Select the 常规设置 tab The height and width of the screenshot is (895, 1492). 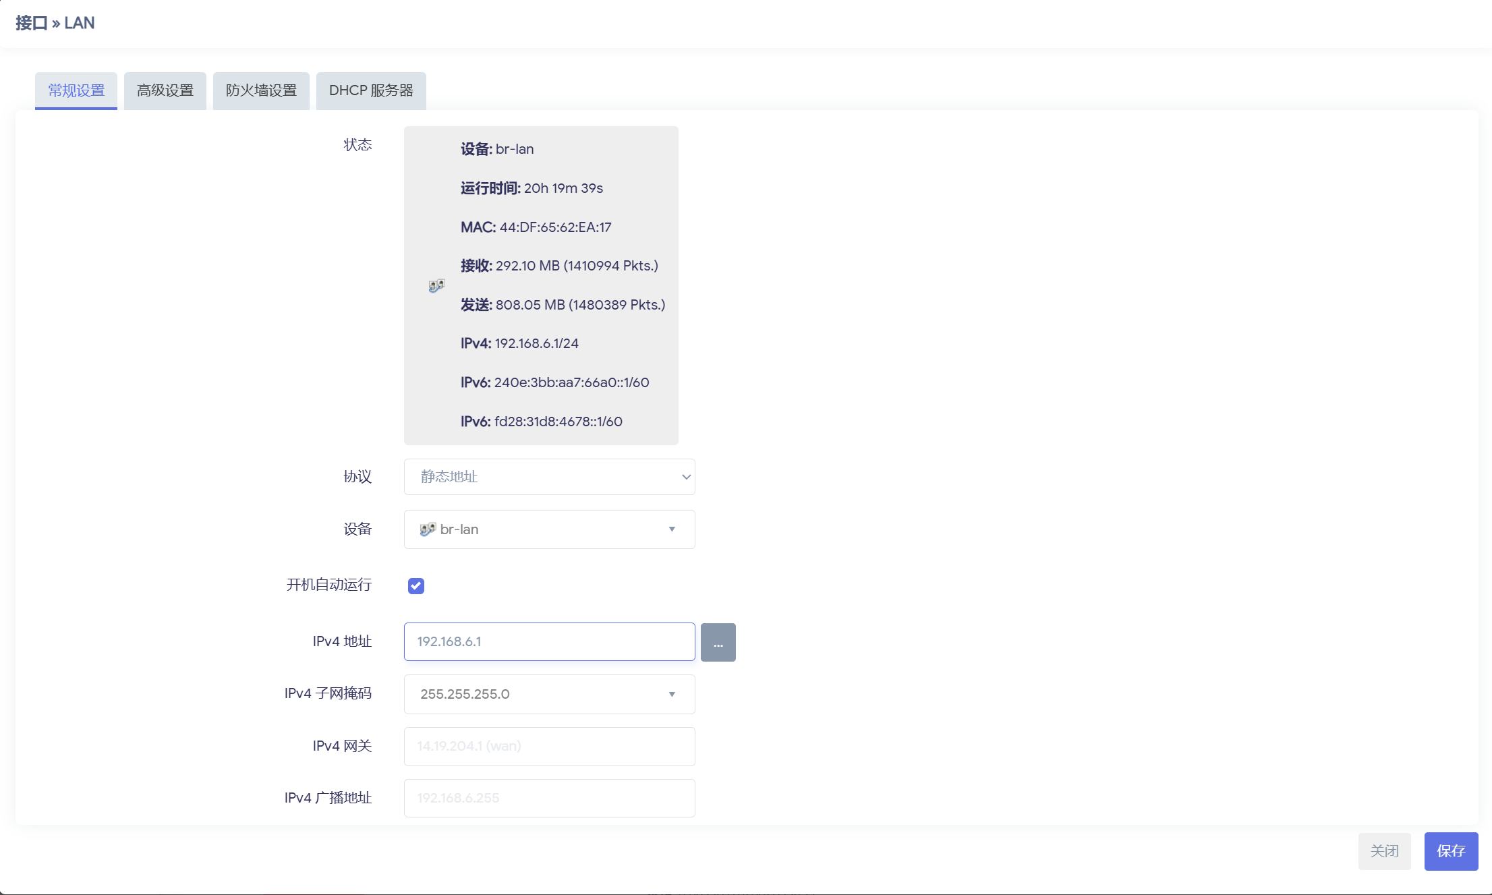[76, 90]
